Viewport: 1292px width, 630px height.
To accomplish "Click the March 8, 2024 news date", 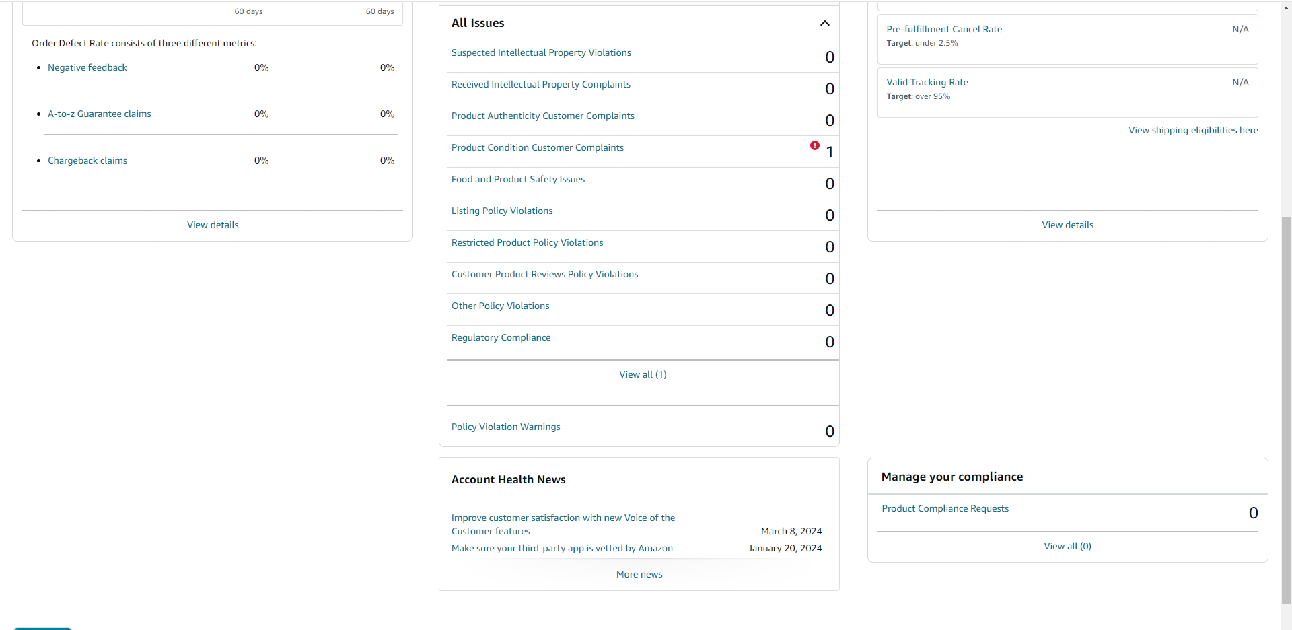I will (x=791, y=531).
